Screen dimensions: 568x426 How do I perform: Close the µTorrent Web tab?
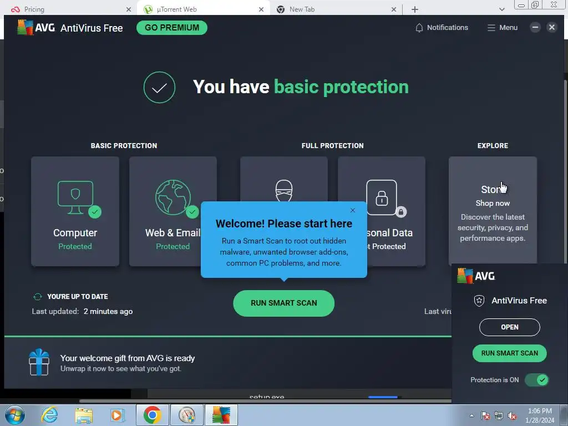tap(261, 9)
